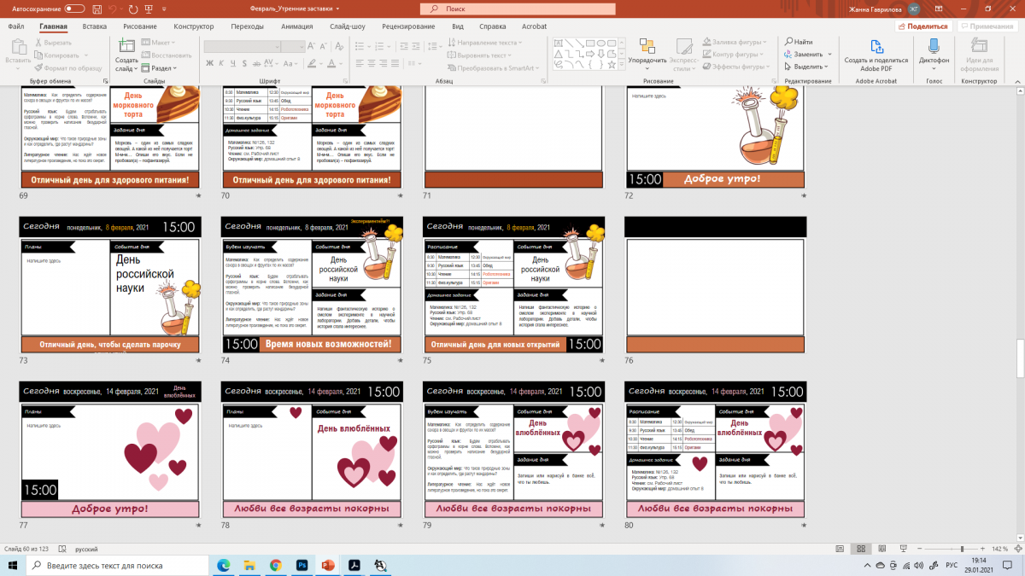Click the Dictate microphone icon
Screen dimensions: 1025x576
click(934, 46)
